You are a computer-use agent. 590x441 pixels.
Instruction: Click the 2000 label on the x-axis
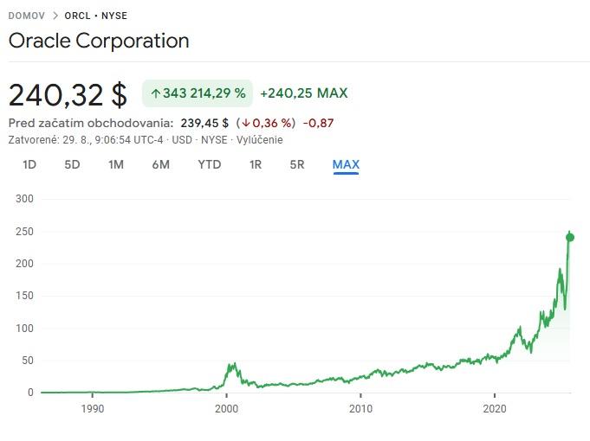coord(226,408)
